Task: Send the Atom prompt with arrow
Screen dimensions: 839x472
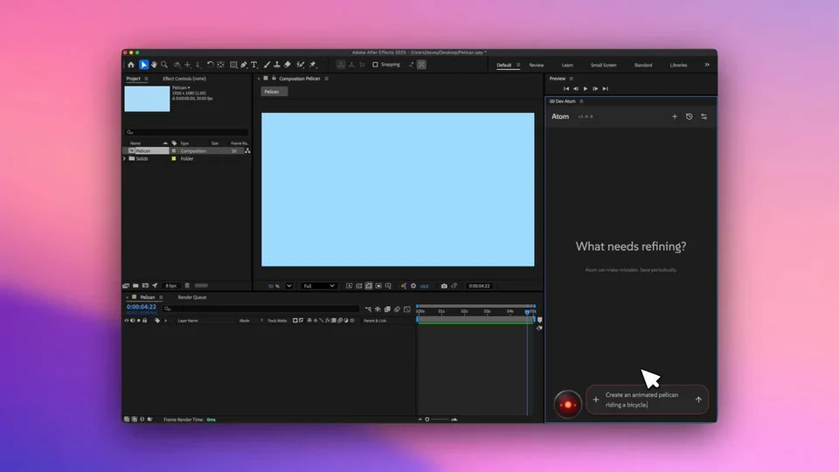Action: pyautogui.click(x=698, y=399)
